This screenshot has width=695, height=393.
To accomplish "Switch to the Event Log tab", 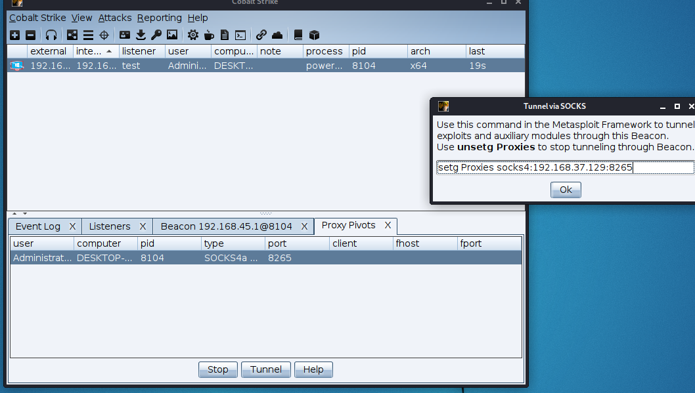I will point(37,226).
